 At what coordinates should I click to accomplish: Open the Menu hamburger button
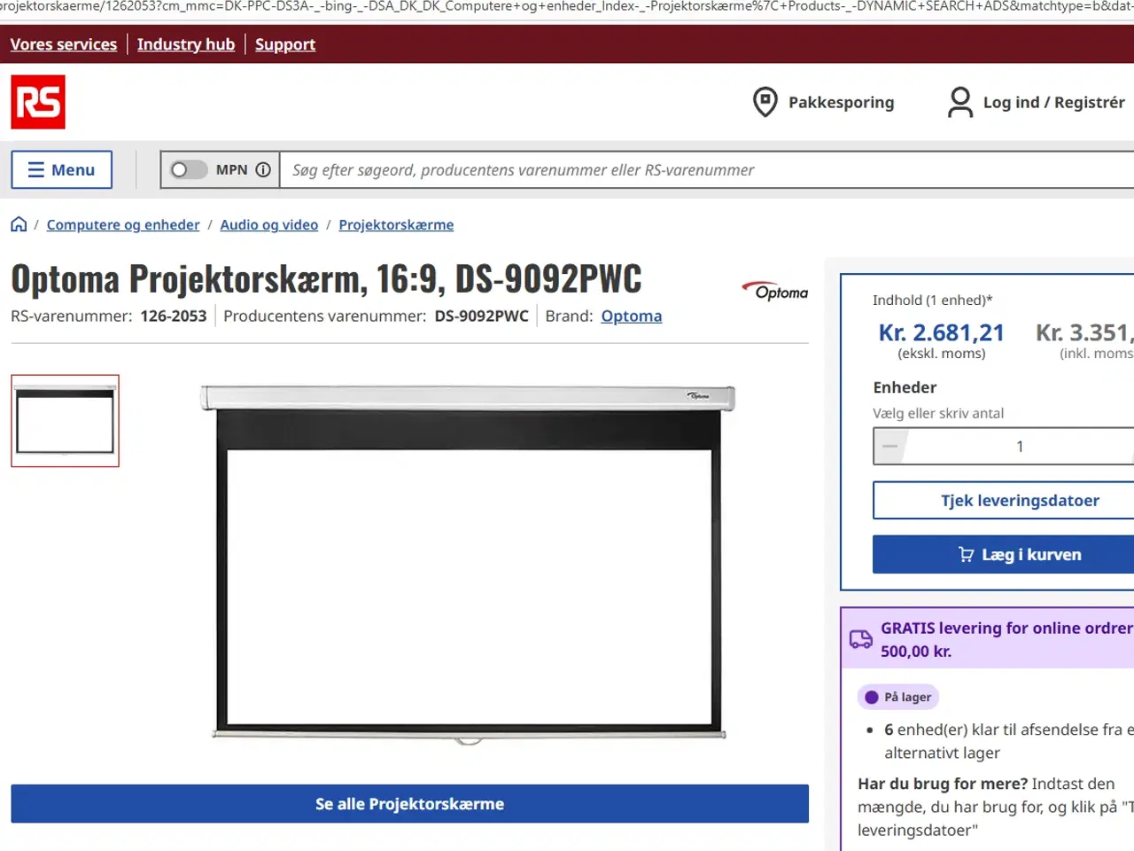pyautogui.click(x=61, y=170)
